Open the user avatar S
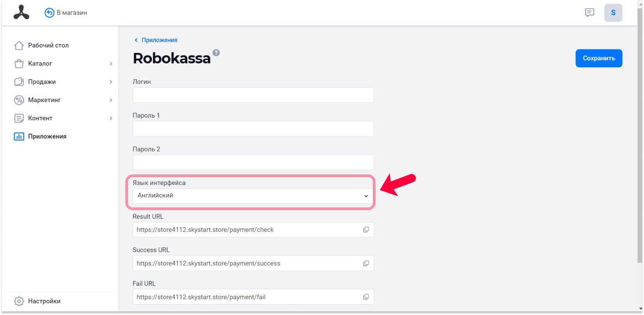 click(613, 13)
